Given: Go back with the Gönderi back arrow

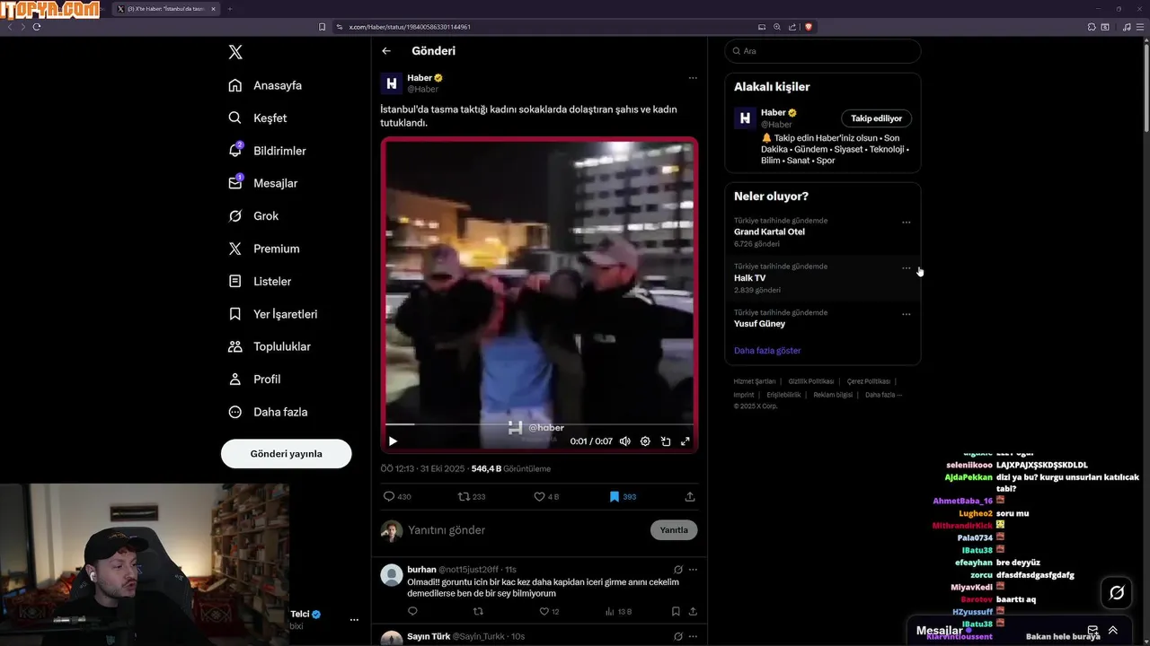Looking at the screenshot, I should point(386,51).
